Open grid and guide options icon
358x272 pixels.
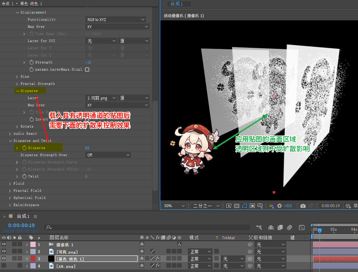point(260,206)
